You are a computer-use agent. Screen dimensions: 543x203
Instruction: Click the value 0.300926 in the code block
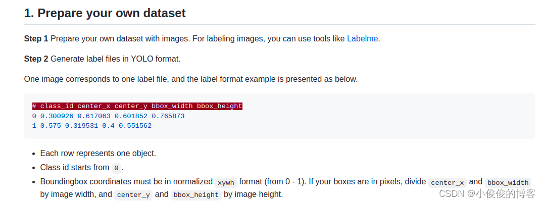[x=57, y=116]
